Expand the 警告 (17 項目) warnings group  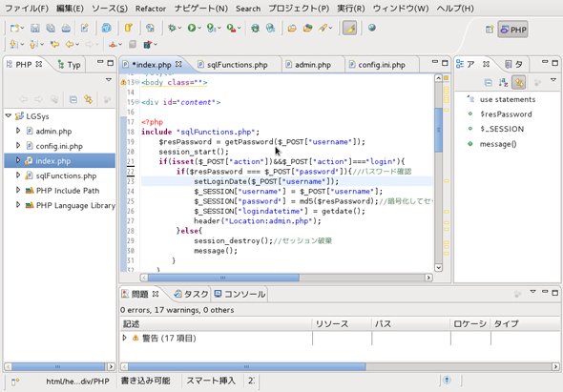pos(125,338)
